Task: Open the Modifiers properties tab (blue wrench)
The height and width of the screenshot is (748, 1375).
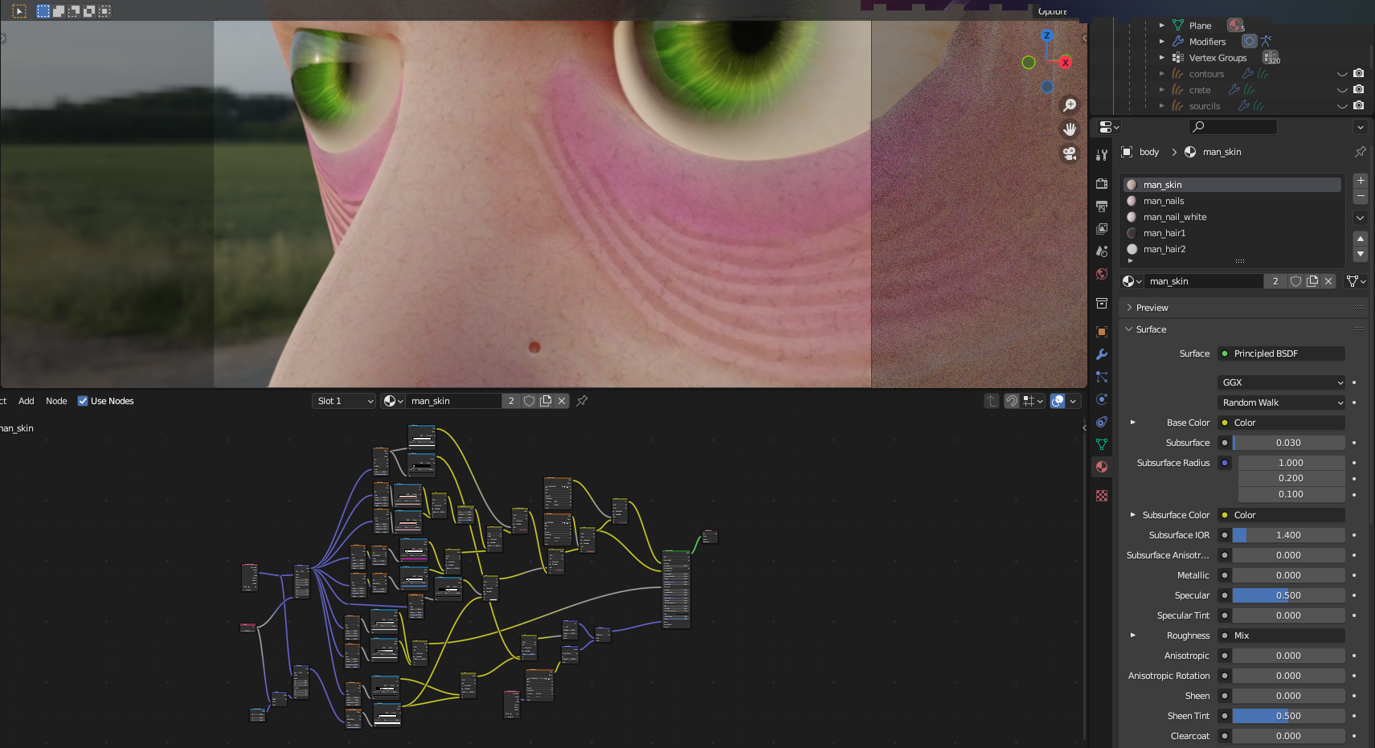Action: (1102, 354)
